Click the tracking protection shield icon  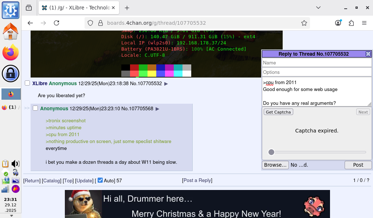pos(90,23)
